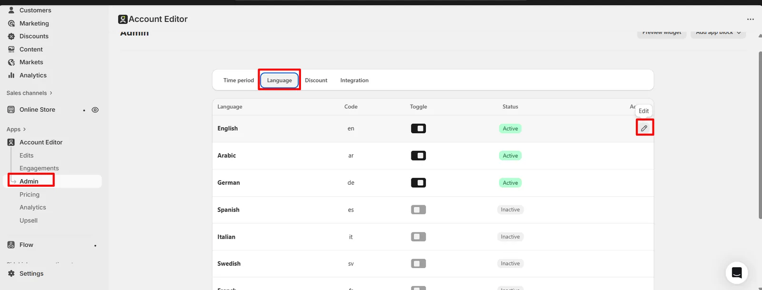The width and height of the screenshot is (762, 290).
Task: Switch to the Discount tab
Action: pos(316,80)
